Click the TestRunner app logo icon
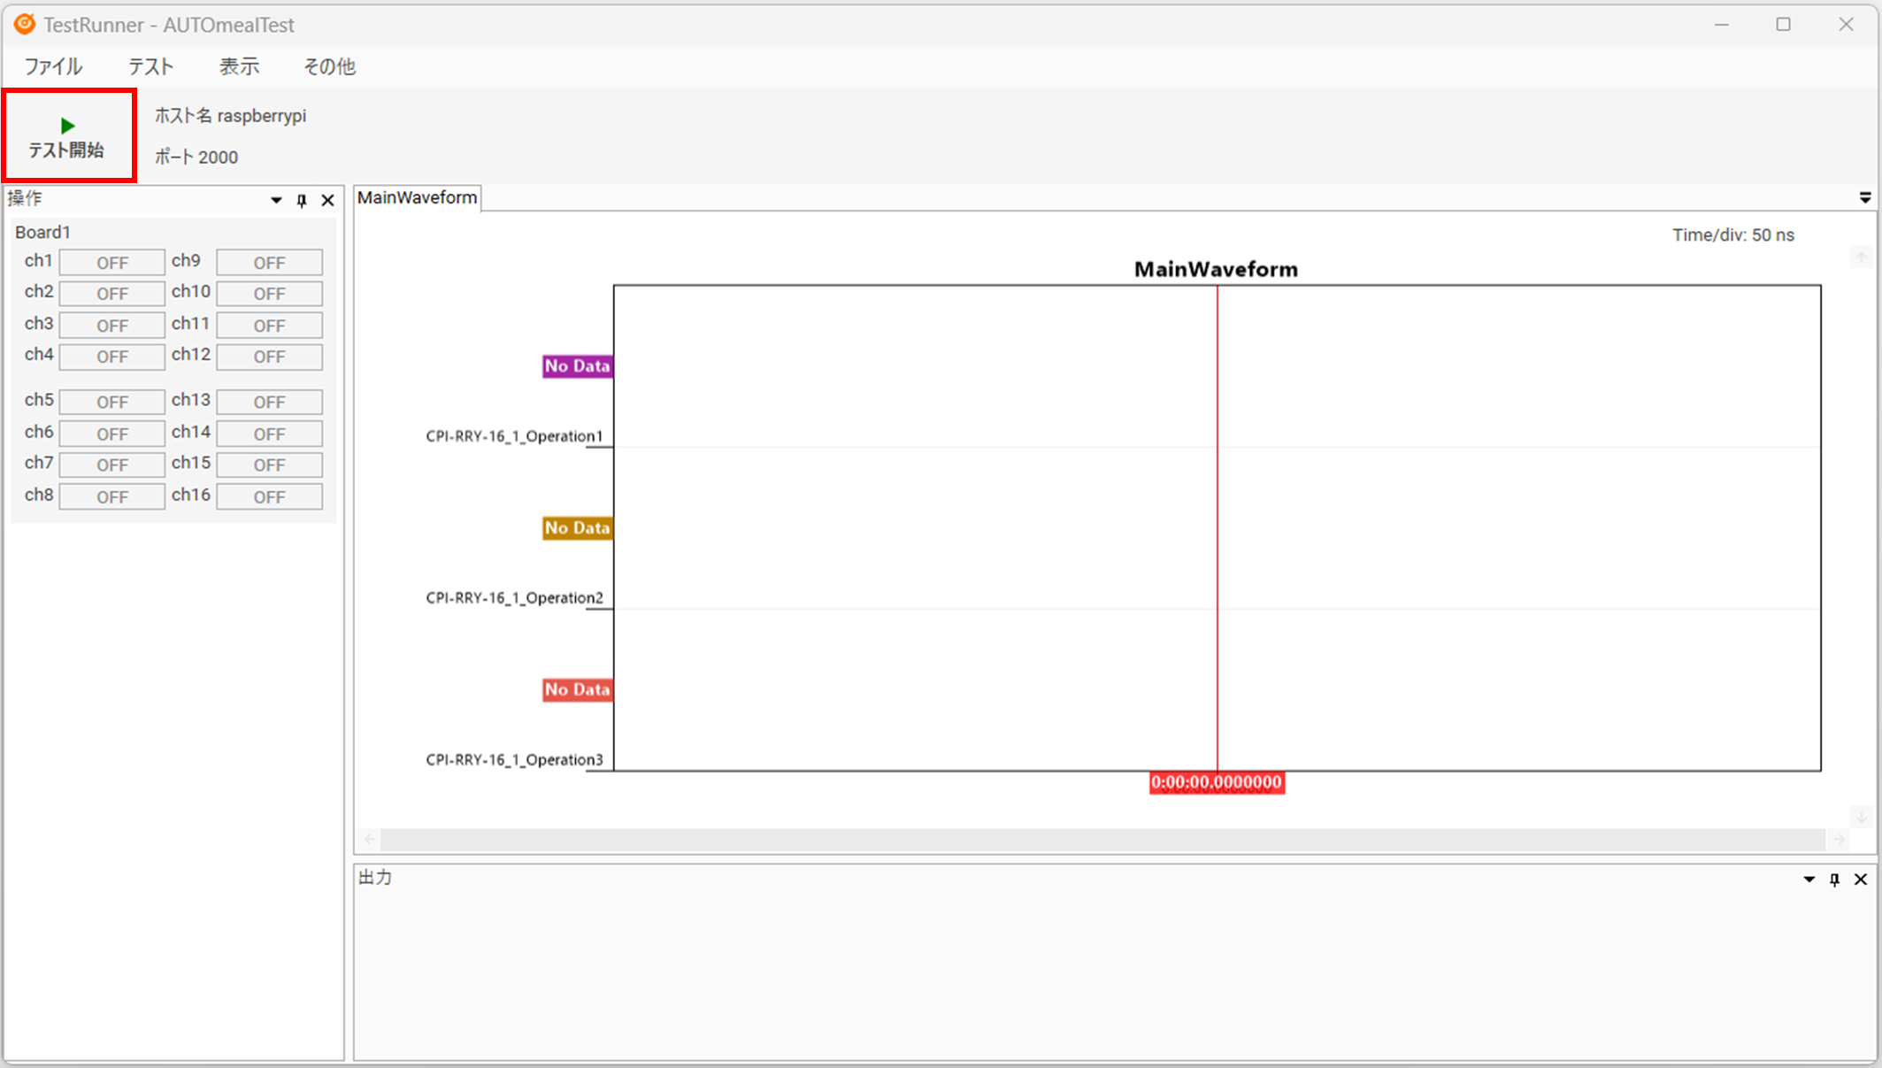 [25, 24]
